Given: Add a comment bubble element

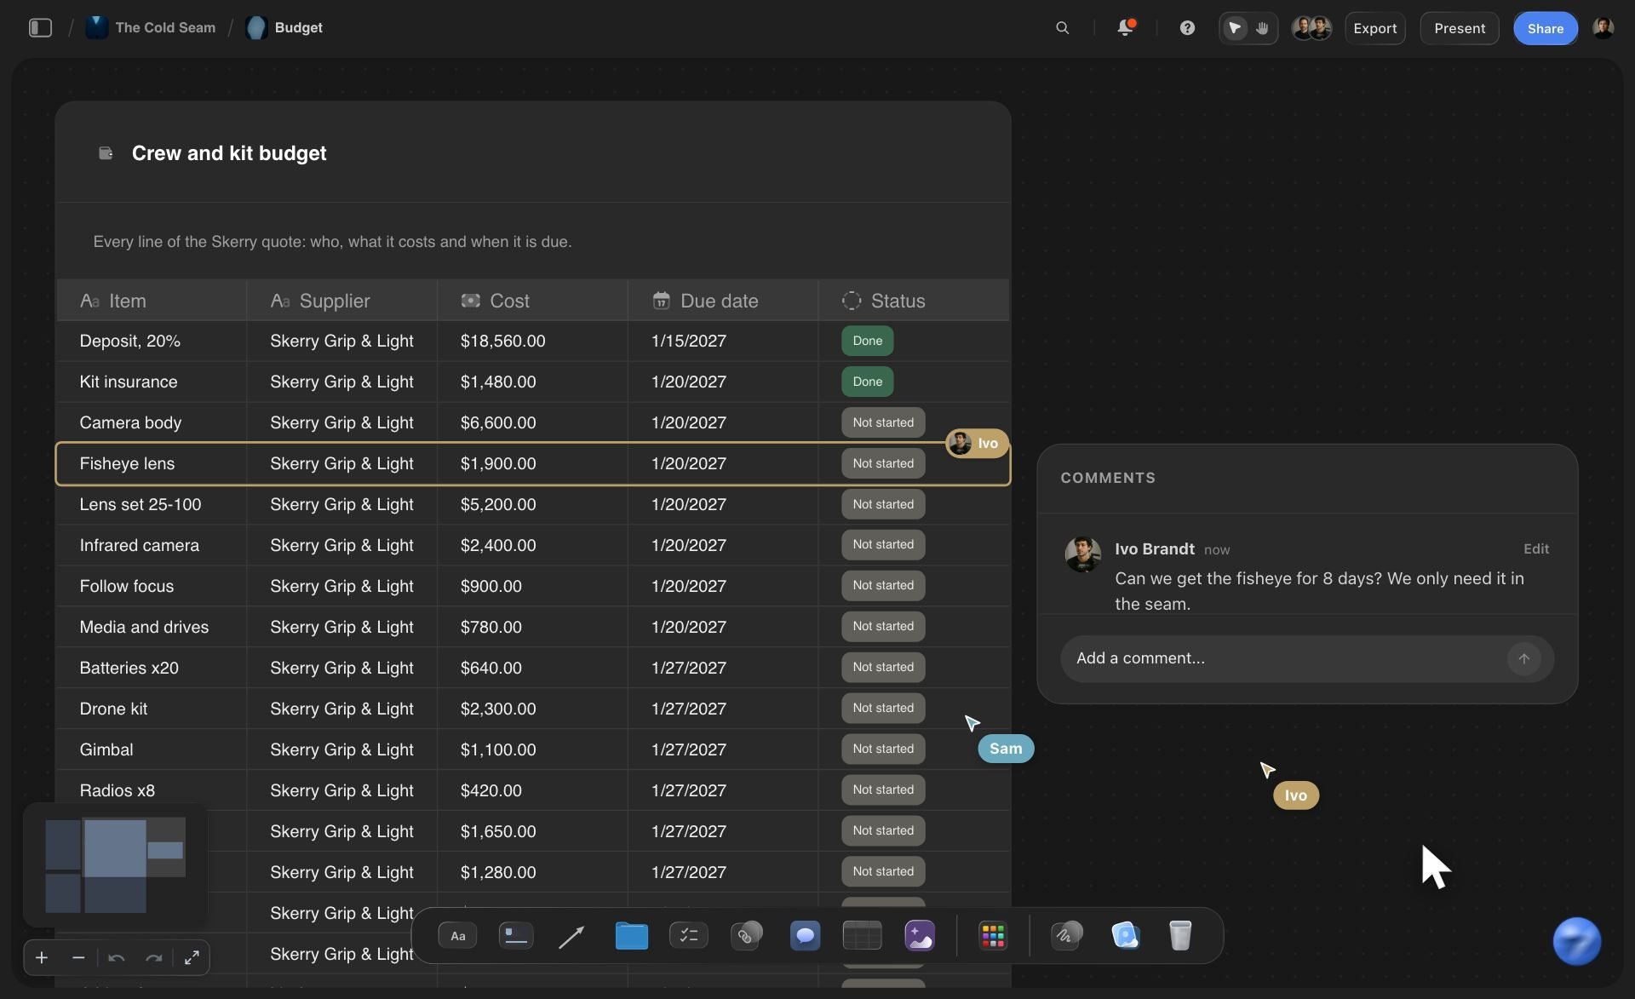Looking at the screenshot, I should 805,936.
